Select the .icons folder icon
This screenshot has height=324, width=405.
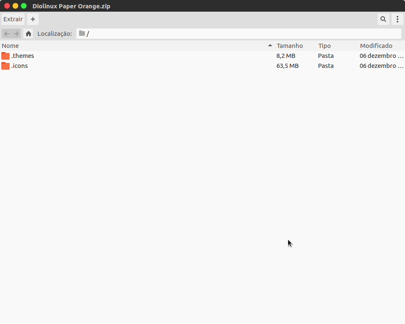pos(5,66)
